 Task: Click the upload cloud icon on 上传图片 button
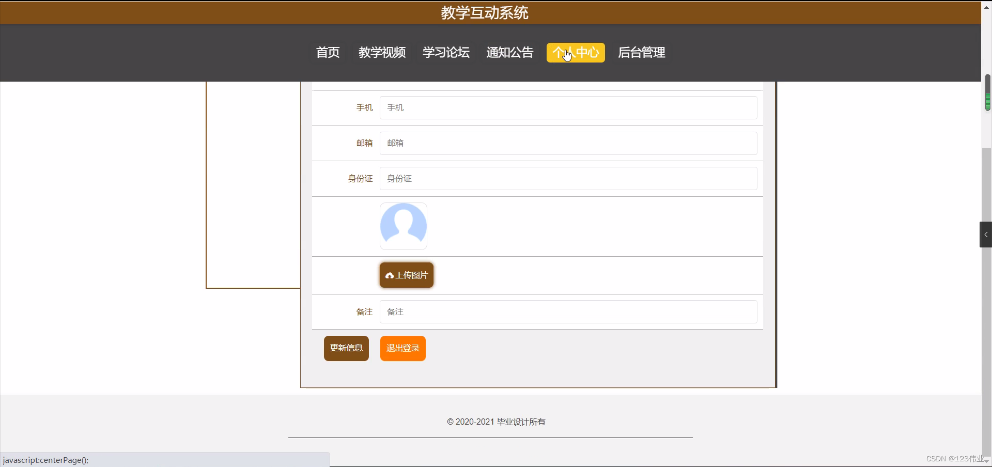(390, 275)
